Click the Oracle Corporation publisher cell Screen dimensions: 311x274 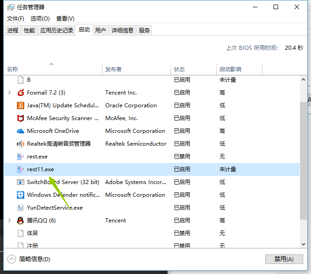[131, 105]
